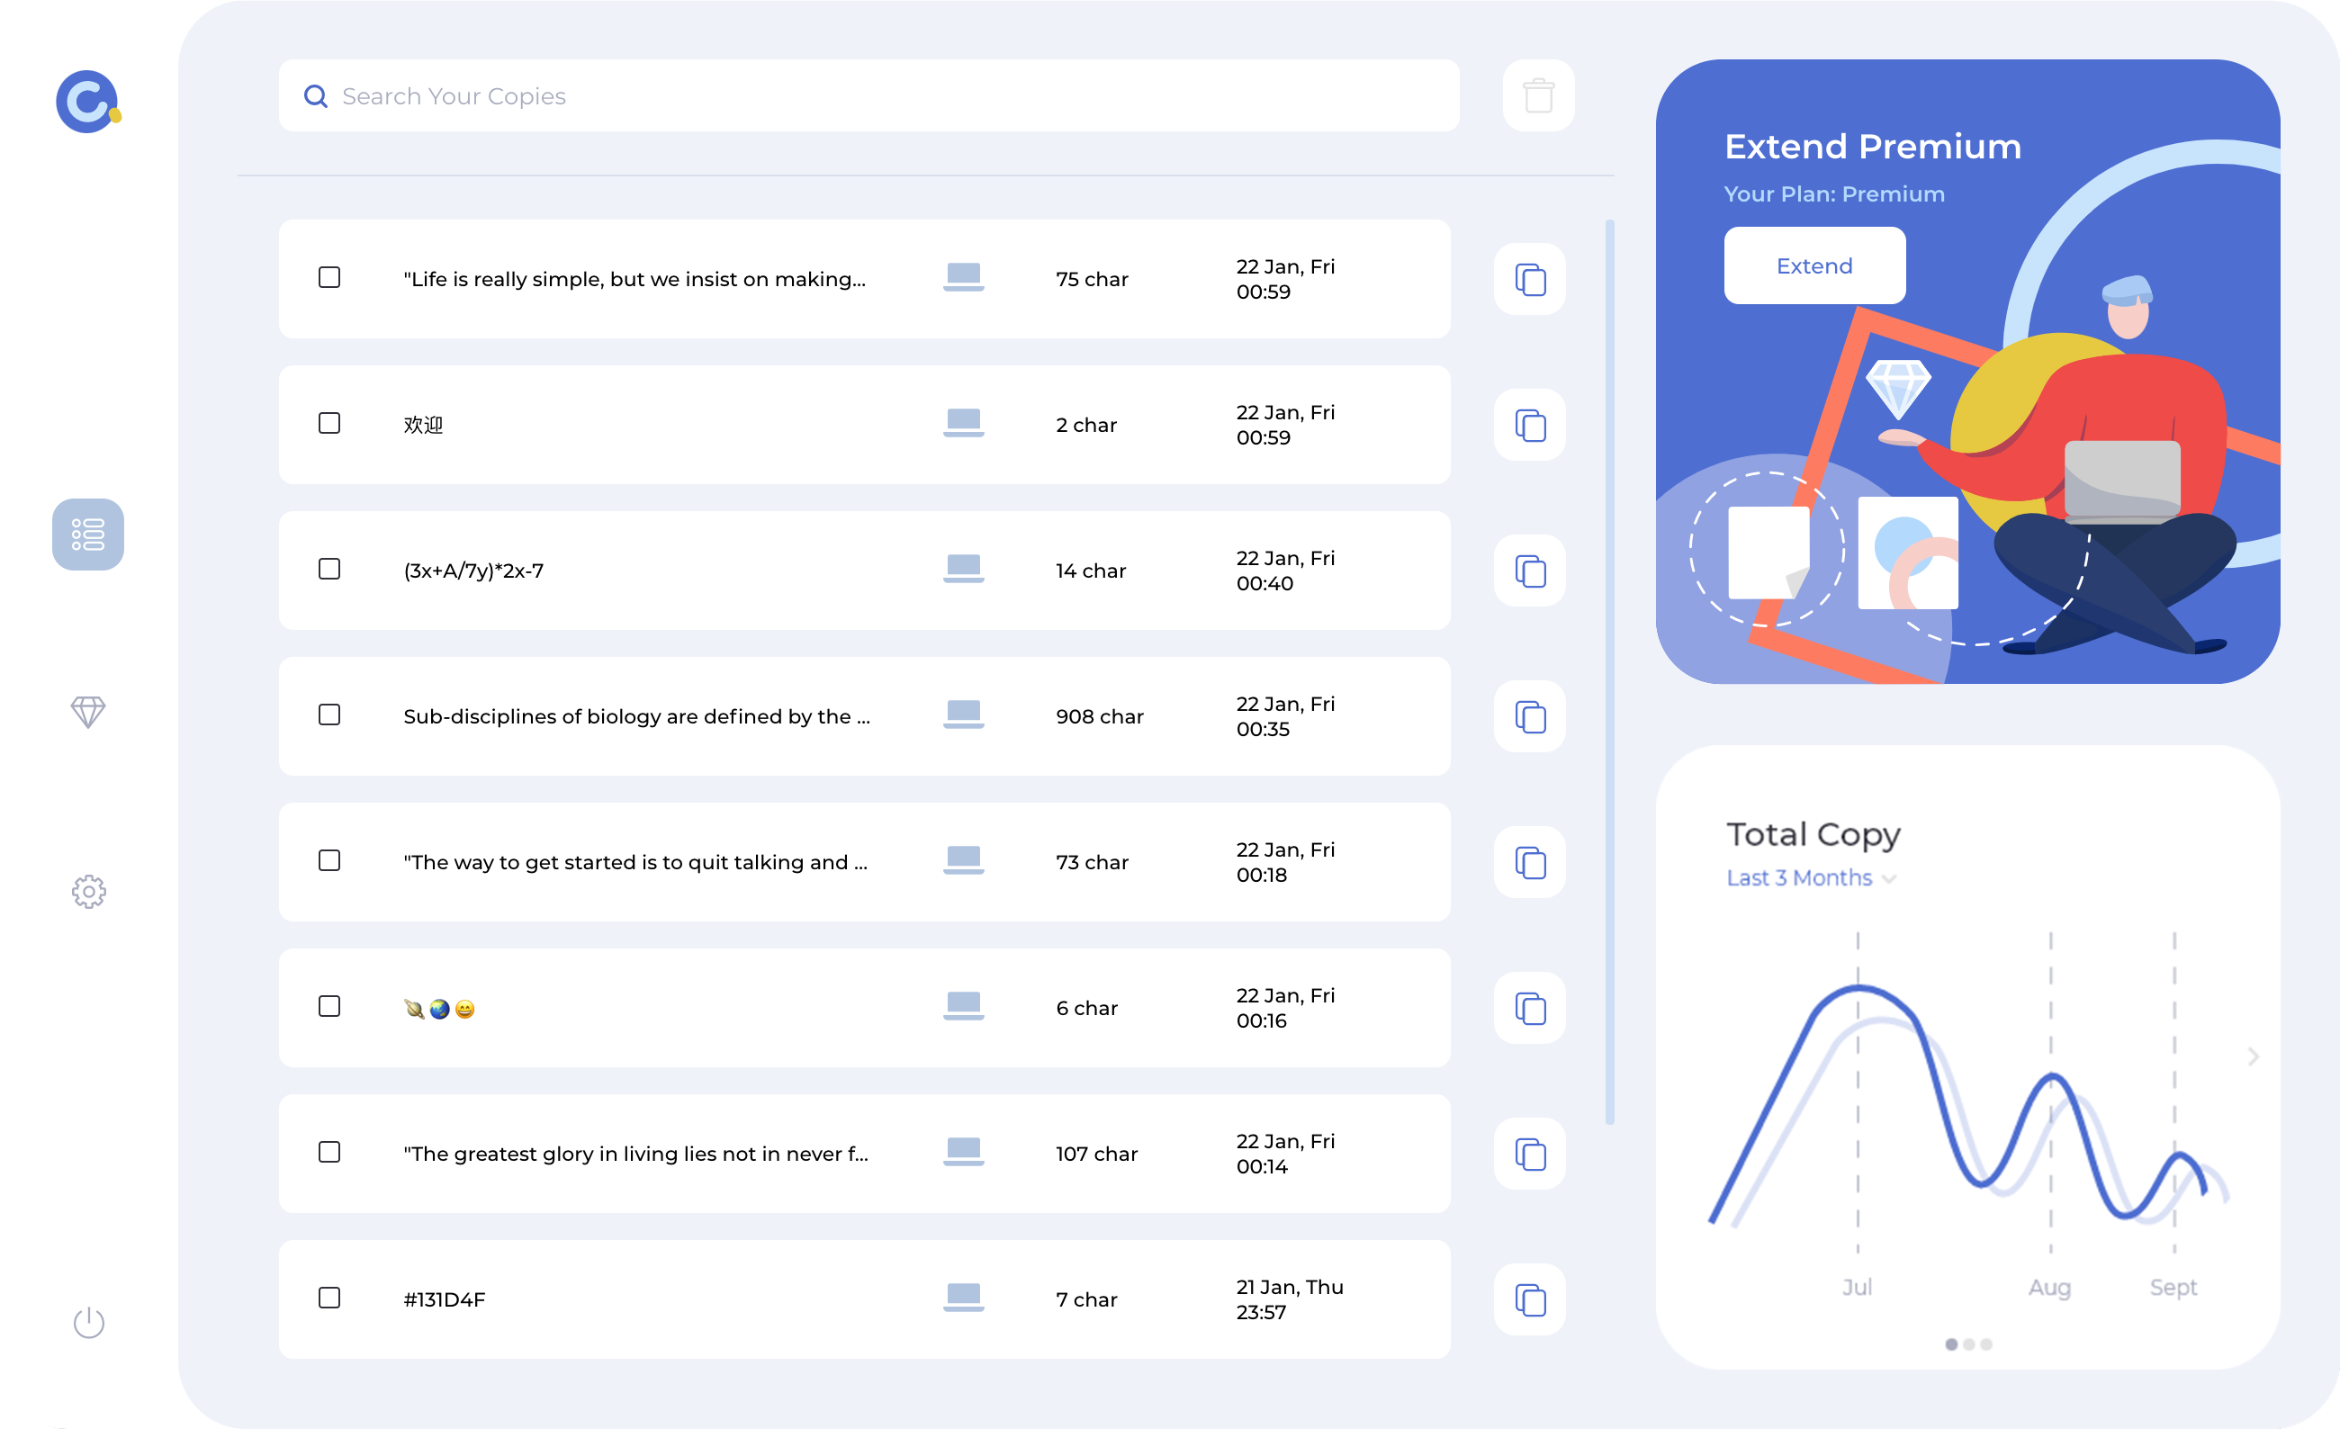Open the premium diamond sidebar icon
This screenshot has width=2340, height=1429.
88,711
